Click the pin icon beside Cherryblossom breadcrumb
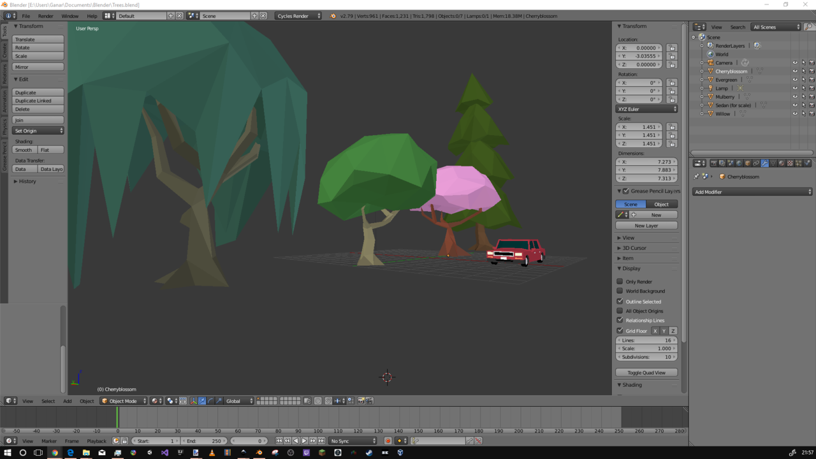 pos(696,177)
